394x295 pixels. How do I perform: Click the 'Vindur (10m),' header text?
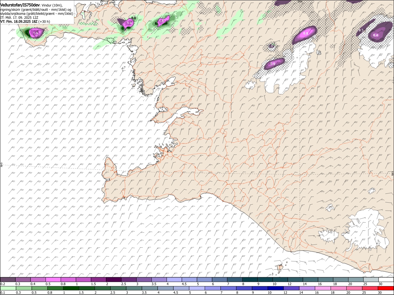coord(52,6)
